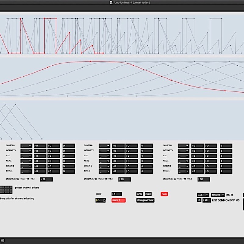244x244 pixels.
Task: Click the icon in the bottom-left status bar
Action: [2, 241]
